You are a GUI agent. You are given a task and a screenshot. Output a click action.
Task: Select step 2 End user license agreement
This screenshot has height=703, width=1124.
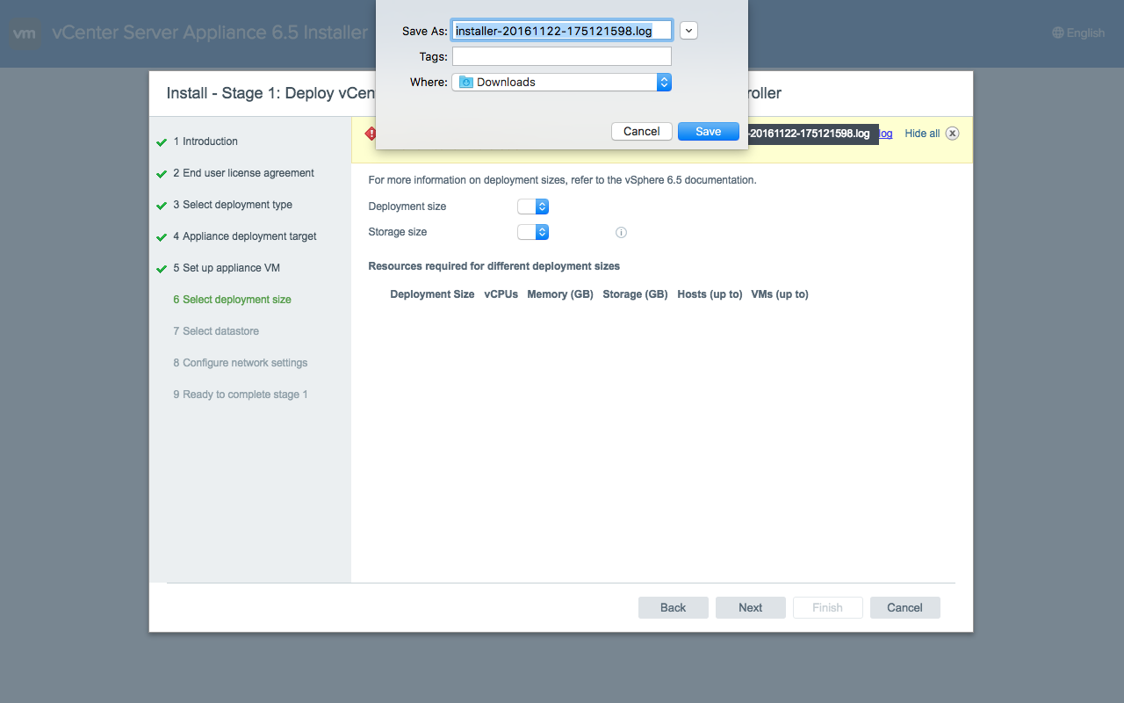pyautogui.click(x=243, y=173)
